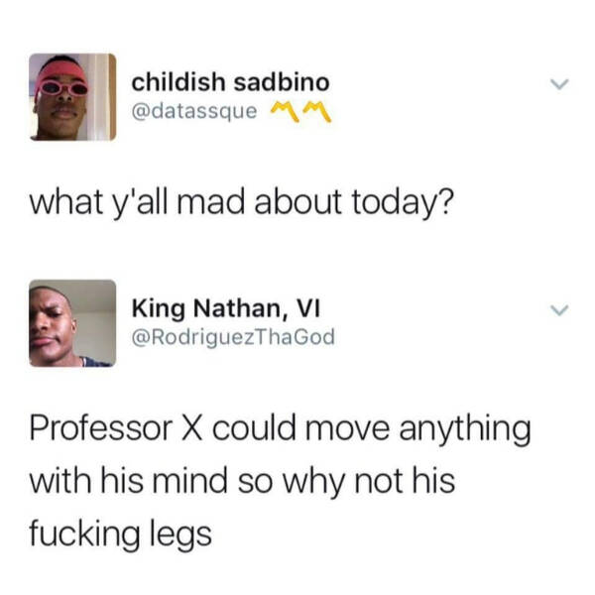The image size is (595, 595).
Task: Expand options chevron on King Nathan's tweet
Action: click(x=559, y=310)
